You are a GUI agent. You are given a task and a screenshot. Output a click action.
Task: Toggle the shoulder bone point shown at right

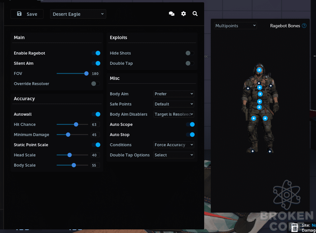(x=271, y=86)
